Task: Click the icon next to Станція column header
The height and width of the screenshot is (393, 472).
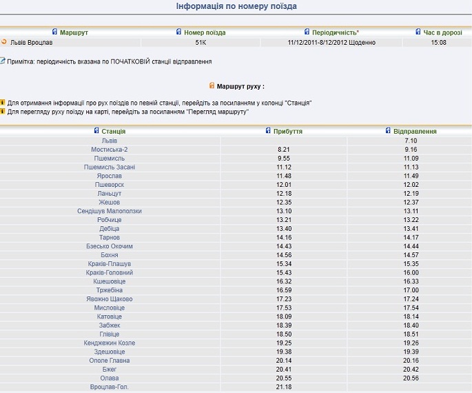Action: [96, 131]
